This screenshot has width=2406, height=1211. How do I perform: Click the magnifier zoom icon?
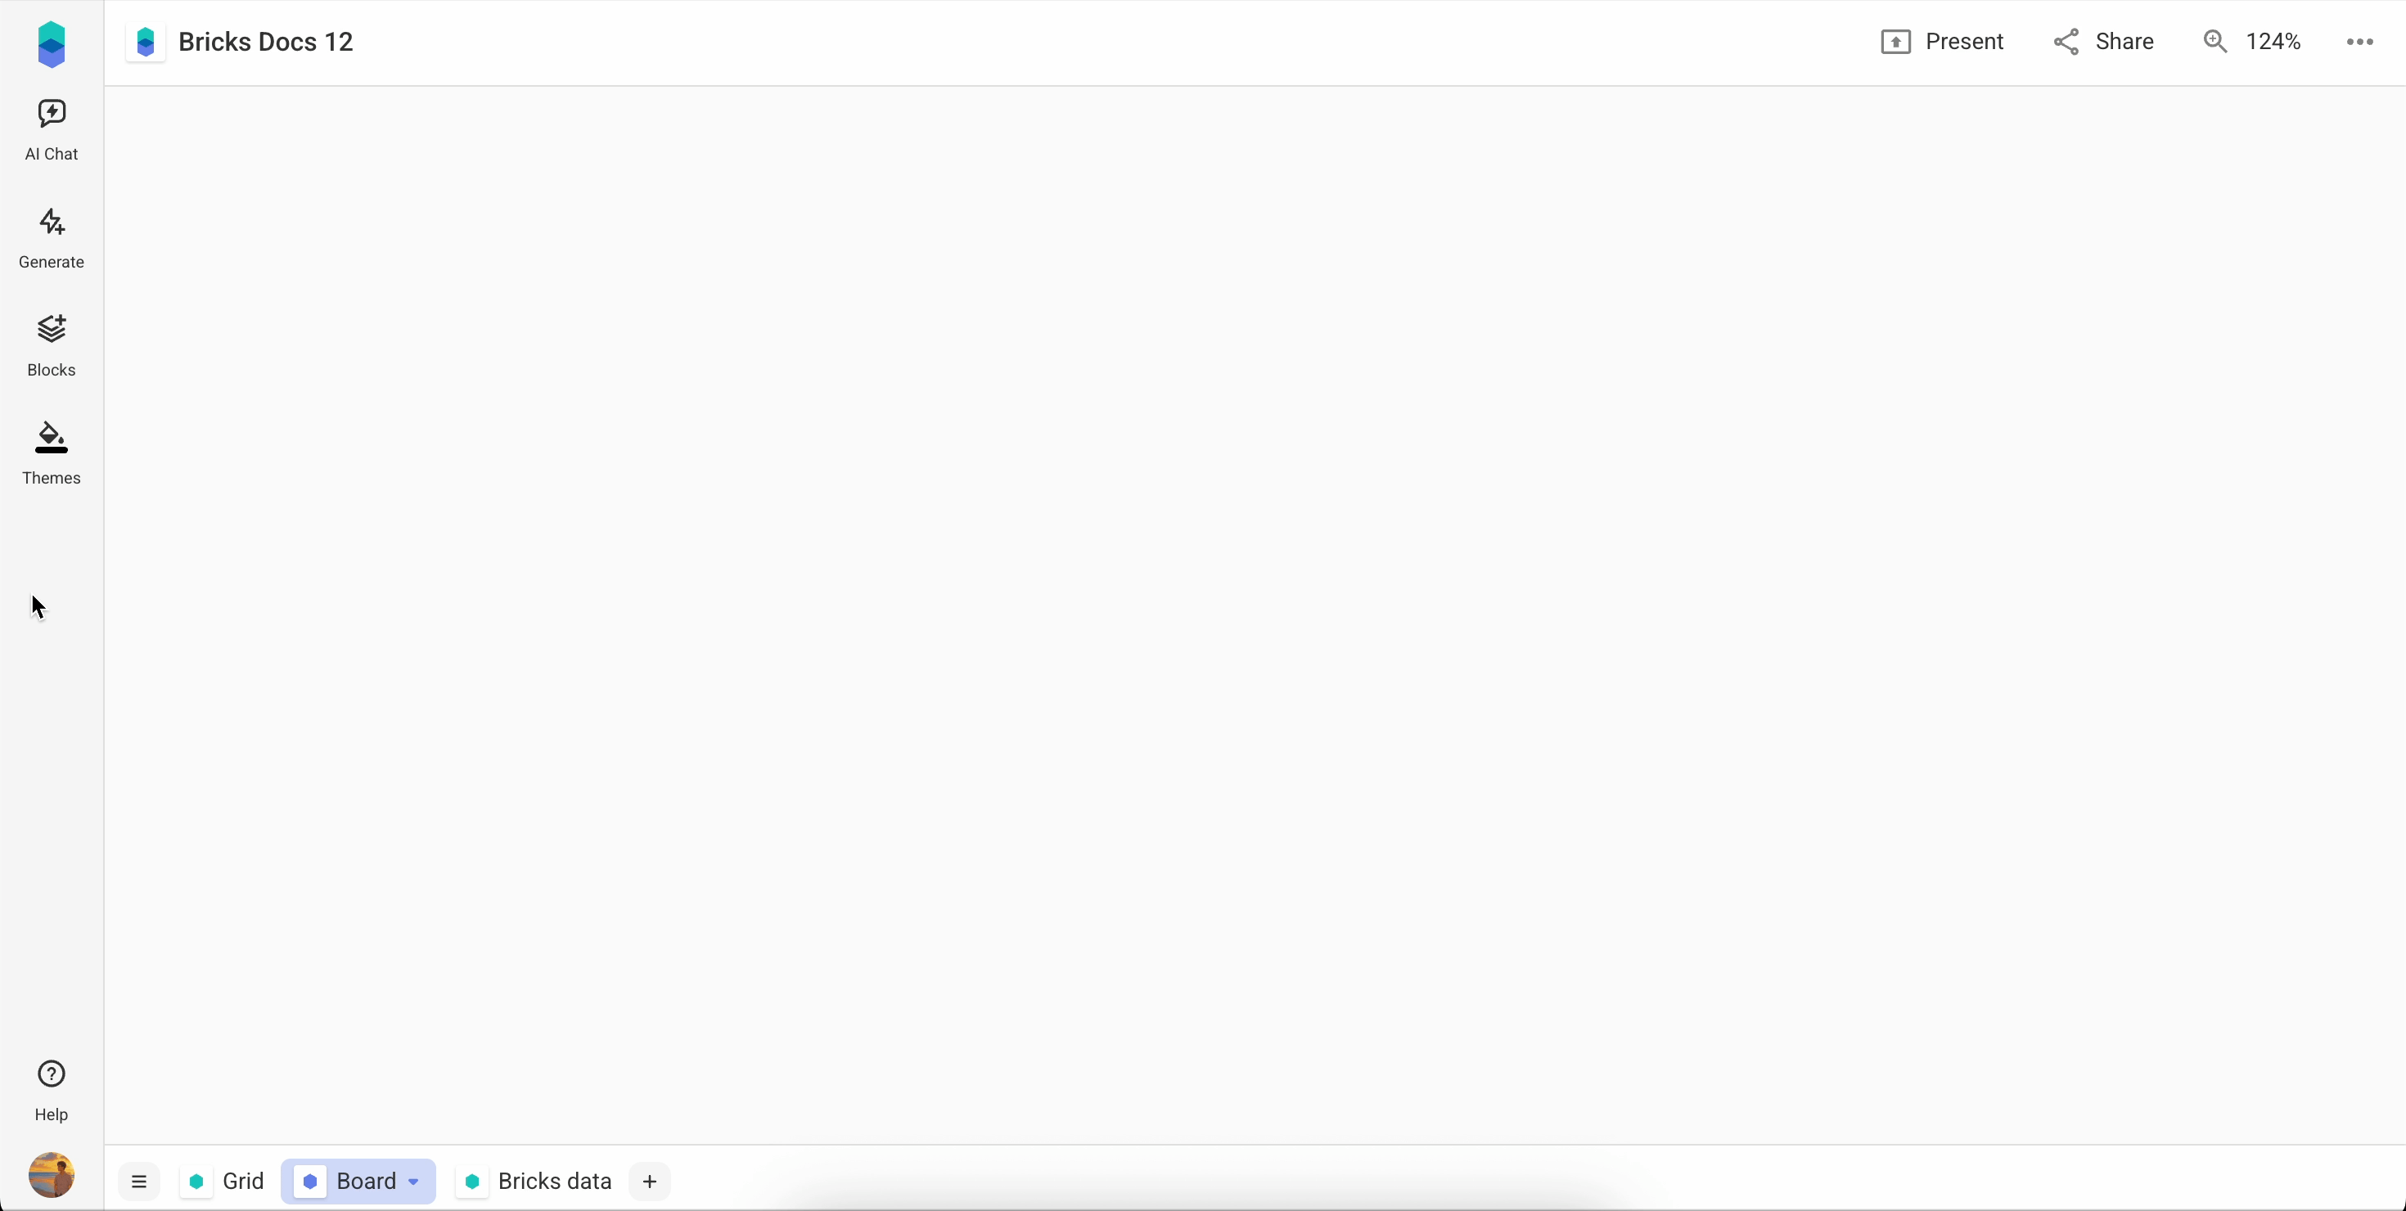2215,42
